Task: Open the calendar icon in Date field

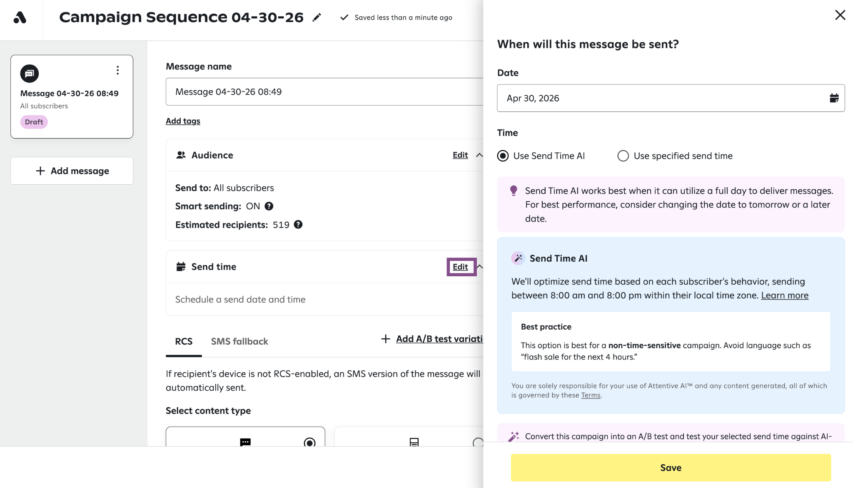Action: pyautogui.click(x=834, y=98)
